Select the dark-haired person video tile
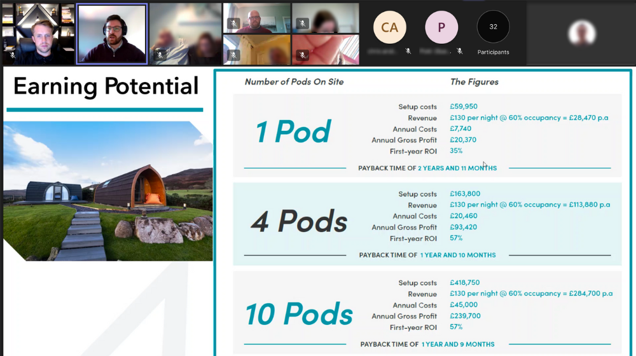Screen dimensions: 636x356 [x=326, y=18]
